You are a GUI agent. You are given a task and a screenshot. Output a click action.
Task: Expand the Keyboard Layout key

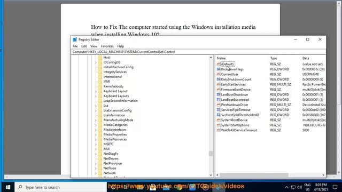click(x=96, y=91)
